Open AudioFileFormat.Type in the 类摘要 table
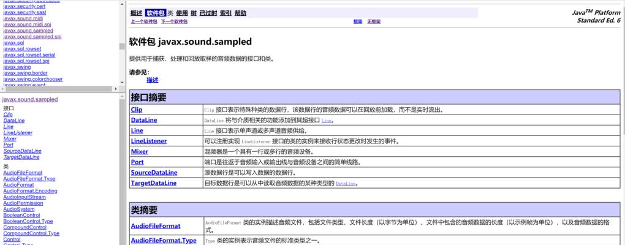625x245 pixels. point(164,241)
